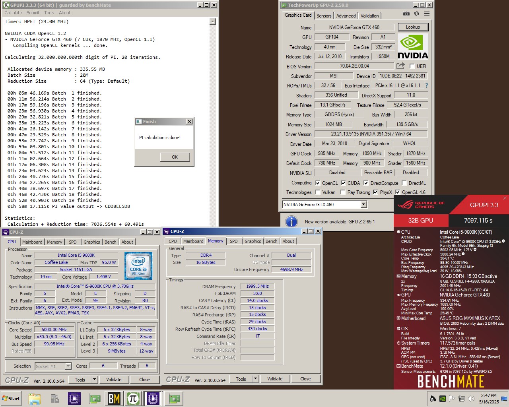The image size is (509, 407).
Task: Open Windows Explorer from the taskbar
Action: point(35,398)
